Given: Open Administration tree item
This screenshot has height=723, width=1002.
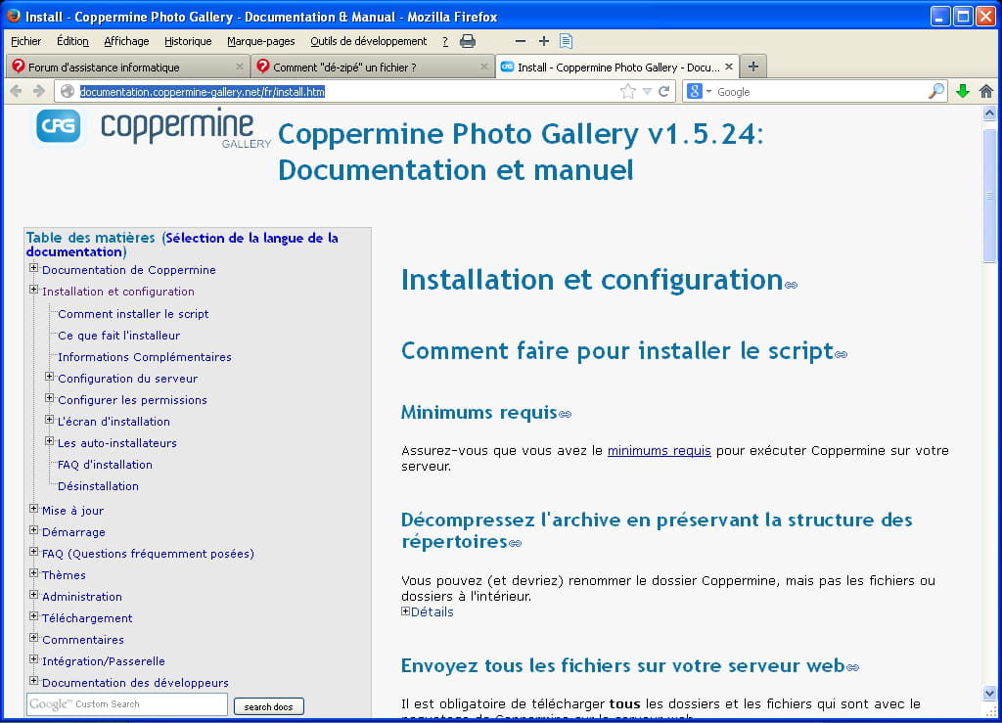Looking at the screenshot, I should click(x=82, y=597).
